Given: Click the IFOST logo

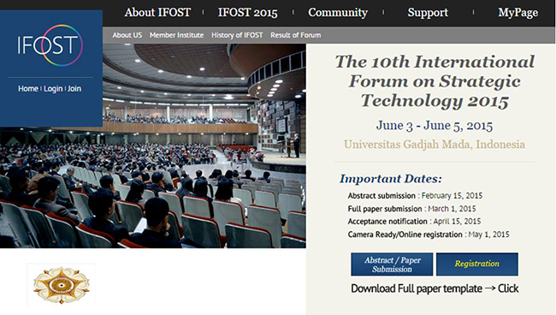Looking at the screenshot, I should [x=50, y=45].
